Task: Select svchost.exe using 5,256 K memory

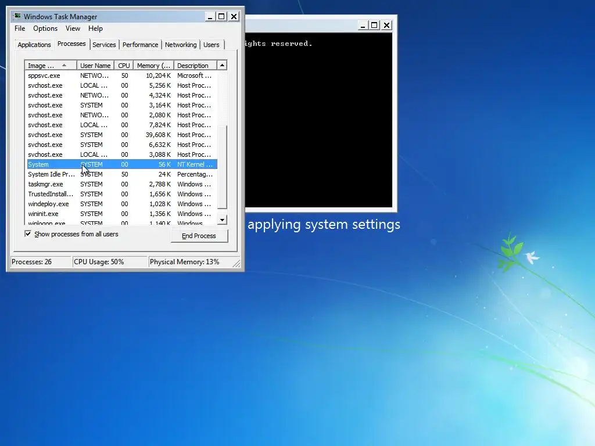Action: click(x=121, y=85)
